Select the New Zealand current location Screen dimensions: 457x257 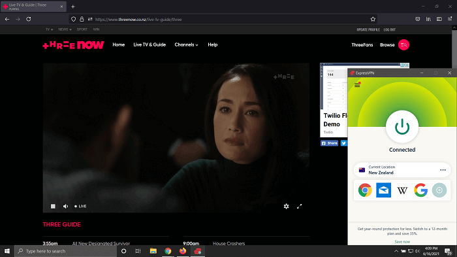point(402,170)
